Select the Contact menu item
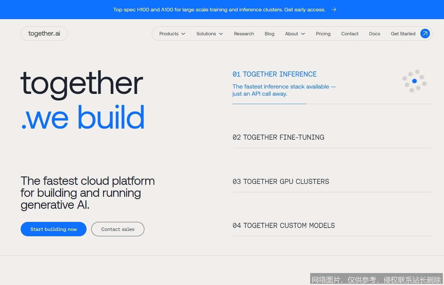The image size is (444, 285). (x=350, y=33)
